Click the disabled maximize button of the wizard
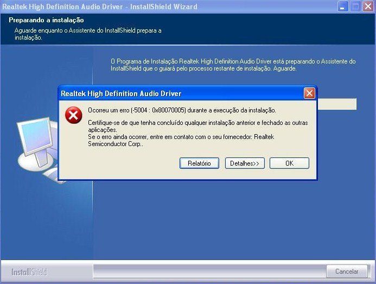 (355, 7)
